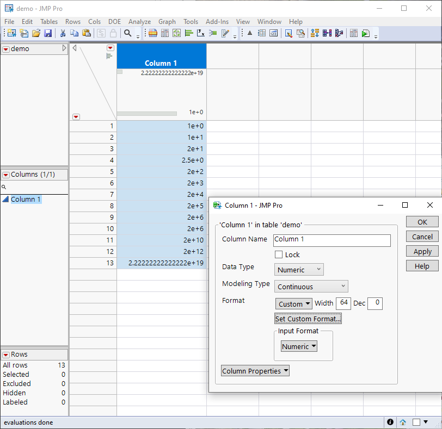Open the Rows panel red triangle menu
Screen dimensions: 442x429
coord(5,355)
